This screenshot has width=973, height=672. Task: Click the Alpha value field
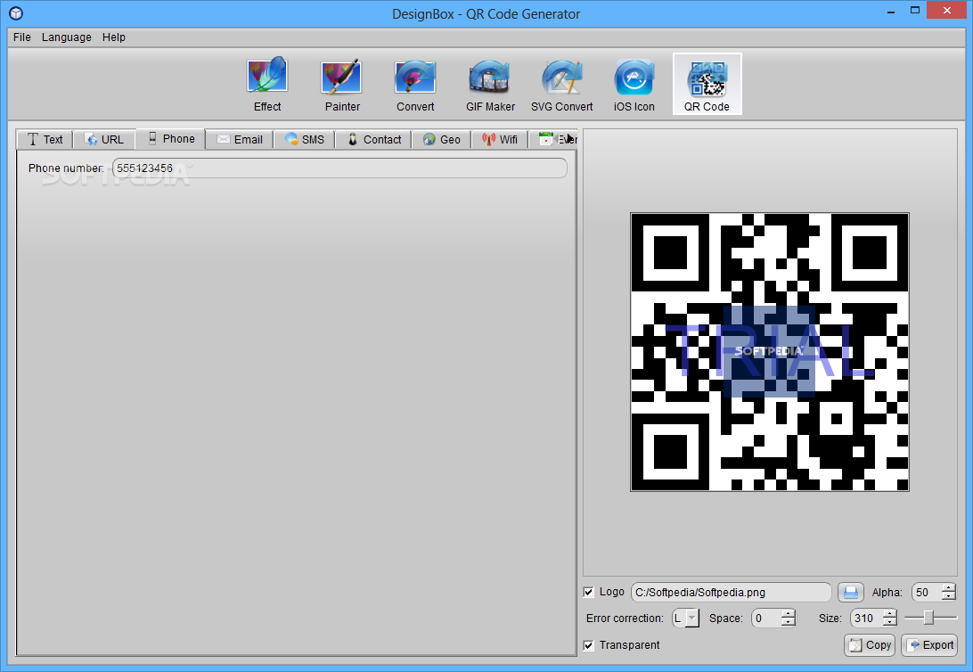927,593
